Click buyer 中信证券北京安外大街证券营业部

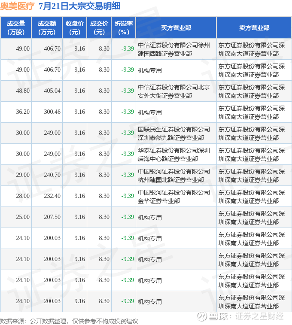(x=174, y=91)
